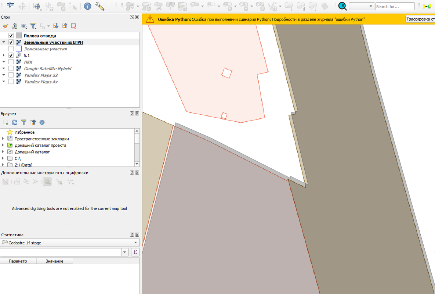Click the Python error warning icon
Screen dimensions: 435x294
point(150,19)
